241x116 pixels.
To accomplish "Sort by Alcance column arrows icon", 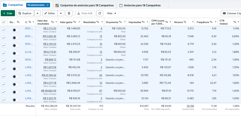I will click(x=185, y=22).
